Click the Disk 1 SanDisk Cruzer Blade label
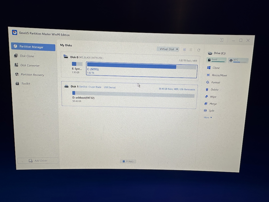 (x=93, y=87)
